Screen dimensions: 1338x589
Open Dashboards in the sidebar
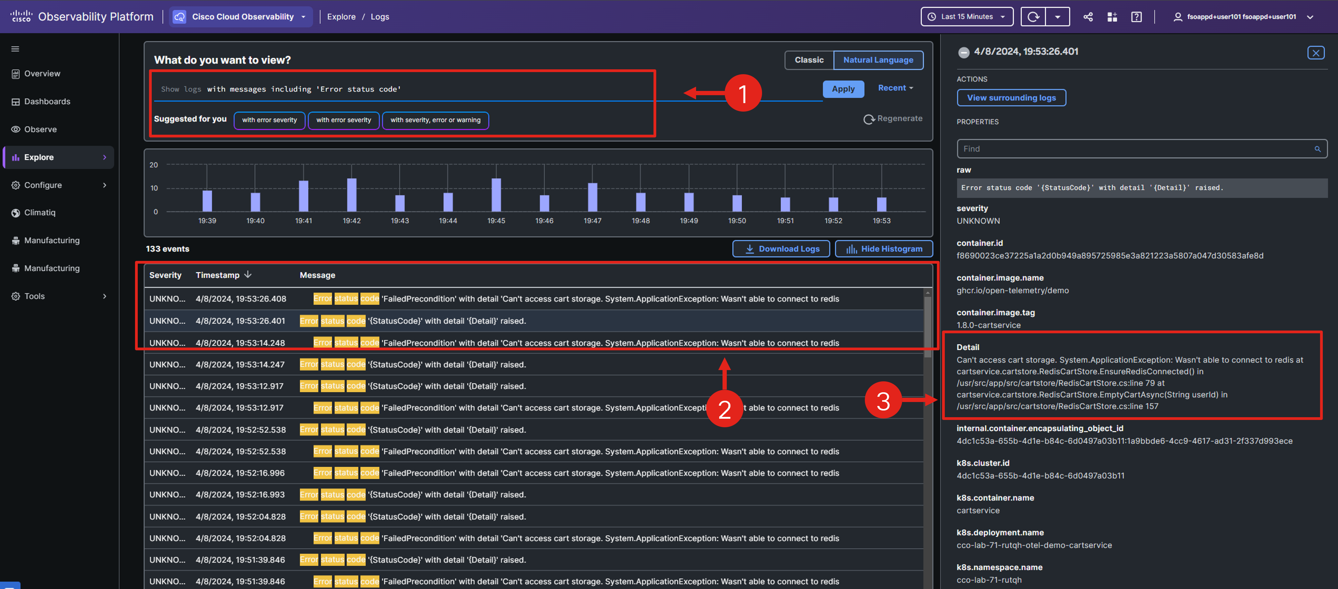click(47, 101)
